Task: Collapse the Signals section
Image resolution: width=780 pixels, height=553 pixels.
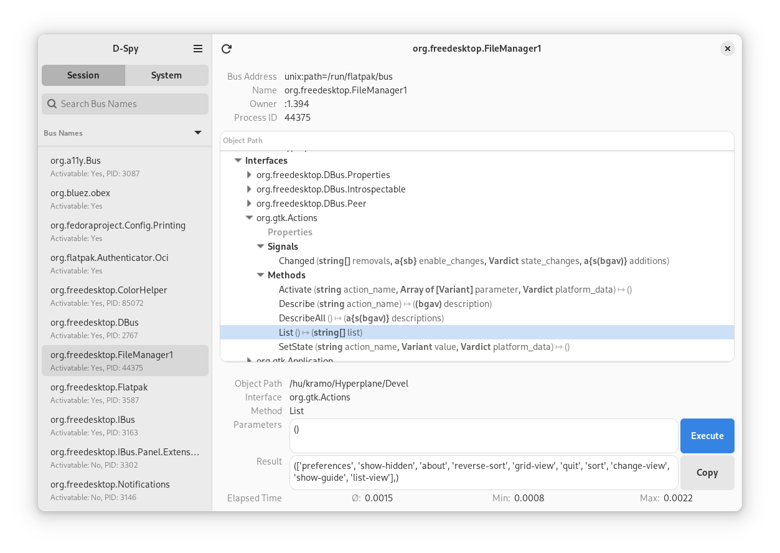Action: (x=261, y=247)
